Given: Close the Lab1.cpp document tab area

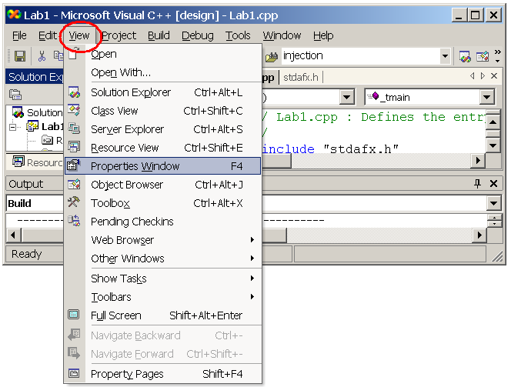Looking at the screenshot, I should (494, 76).
